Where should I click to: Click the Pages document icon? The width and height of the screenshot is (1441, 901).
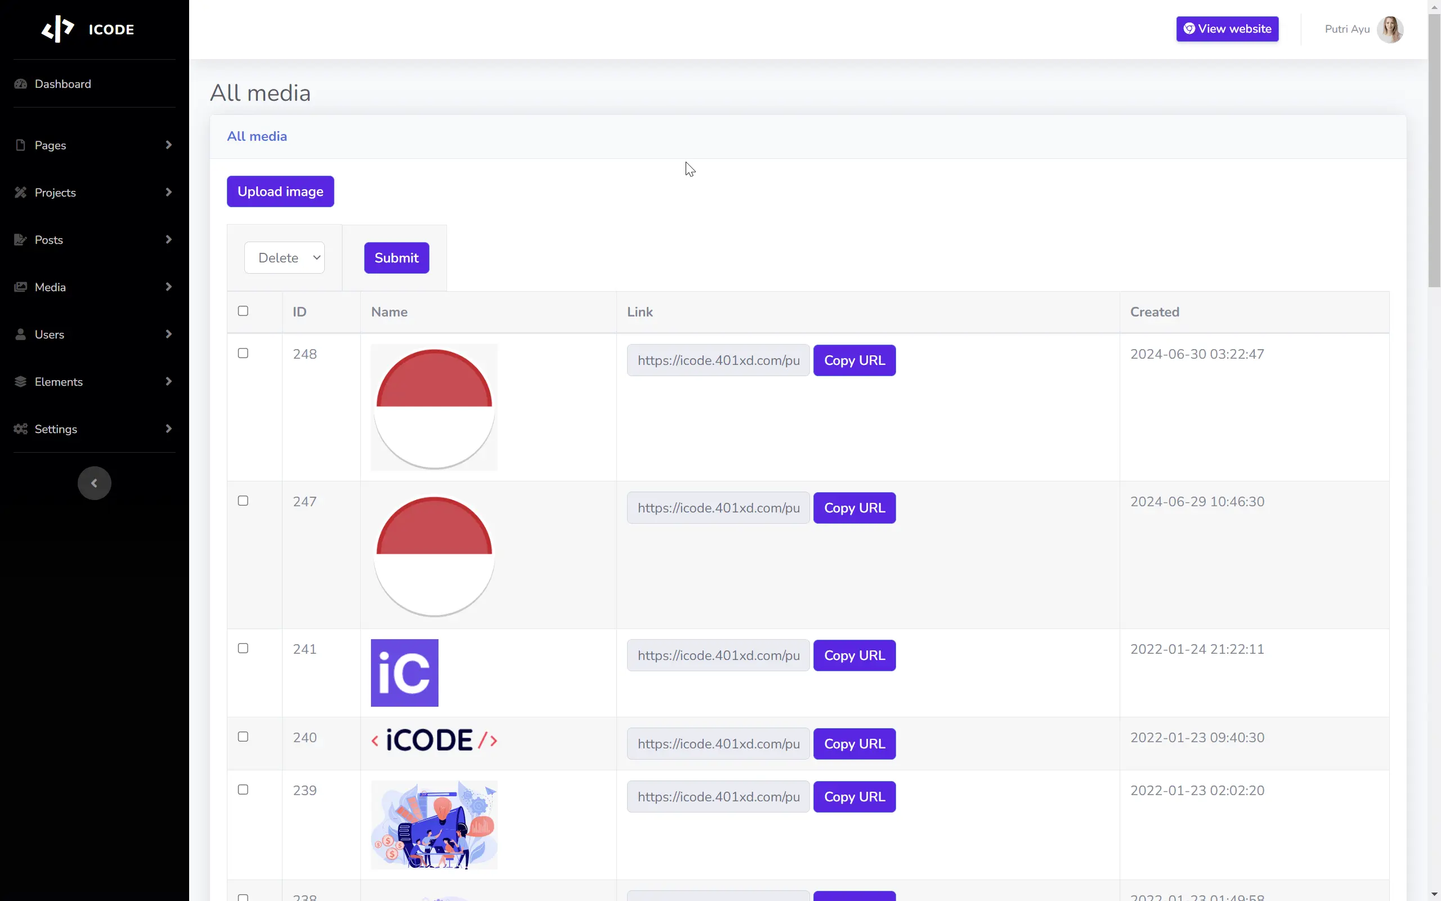(x=21, y=145)
